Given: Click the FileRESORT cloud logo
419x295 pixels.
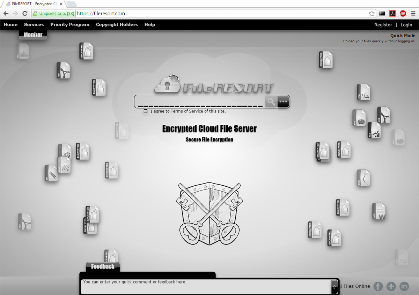Looking at the screenshot, I should pyautogui.click(x=214, y=85).
